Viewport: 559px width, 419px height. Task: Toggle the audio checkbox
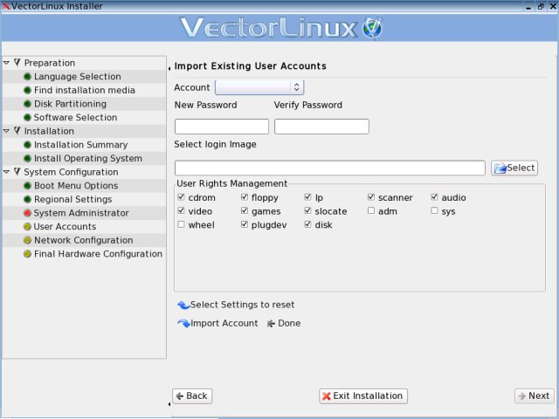coord(434,197)
